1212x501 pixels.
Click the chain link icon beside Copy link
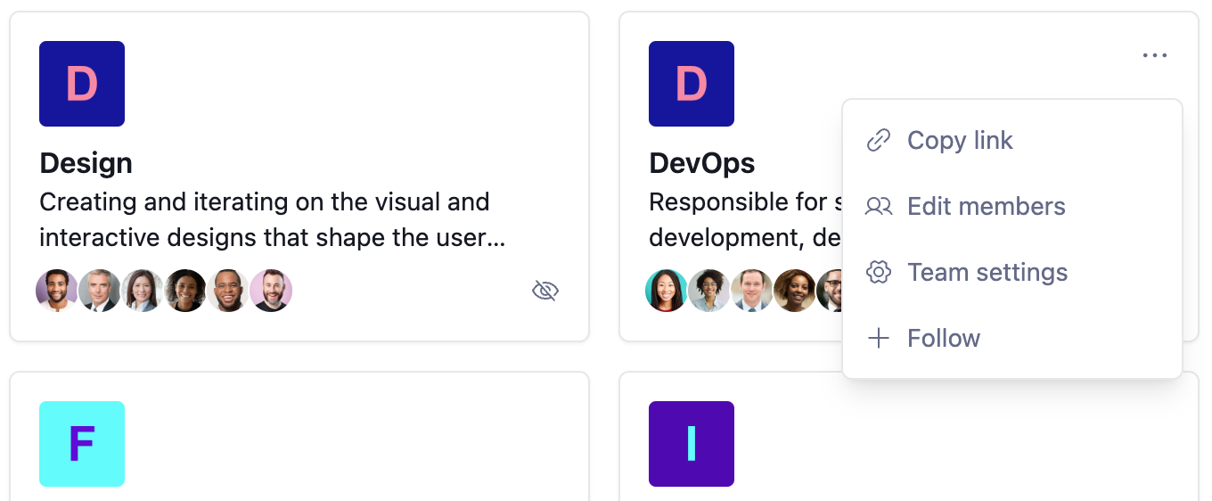coord(879,140)
